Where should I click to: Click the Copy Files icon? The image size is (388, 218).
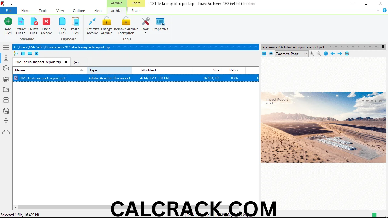[x=62, y=21]
